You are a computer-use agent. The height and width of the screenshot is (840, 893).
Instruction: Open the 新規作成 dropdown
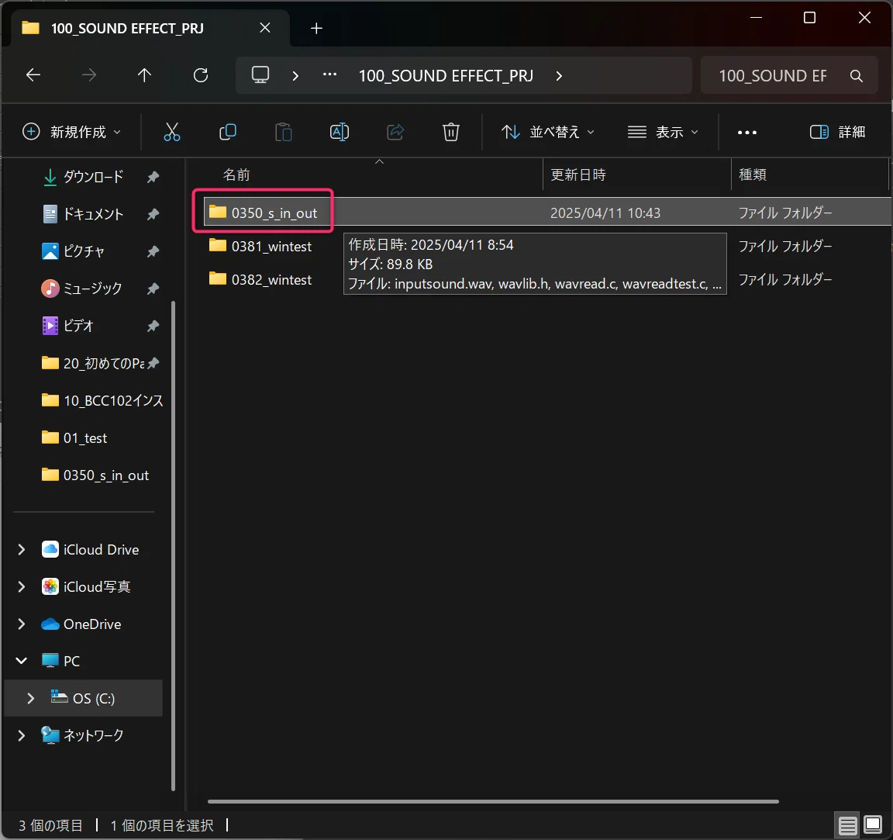pyautogui.click(x=72, y=132)
